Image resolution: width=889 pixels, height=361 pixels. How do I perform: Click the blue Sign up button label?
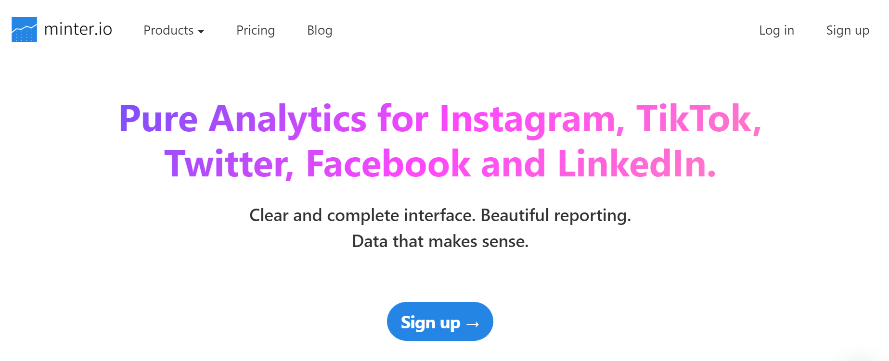(x=430, y=322)
